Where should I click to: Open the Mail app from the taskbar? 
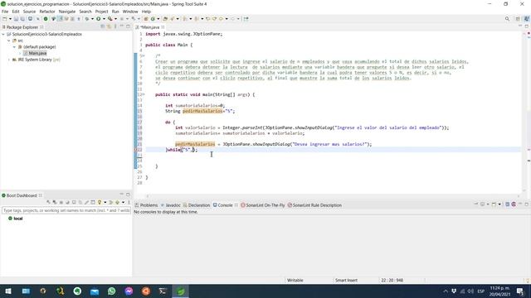95,291
